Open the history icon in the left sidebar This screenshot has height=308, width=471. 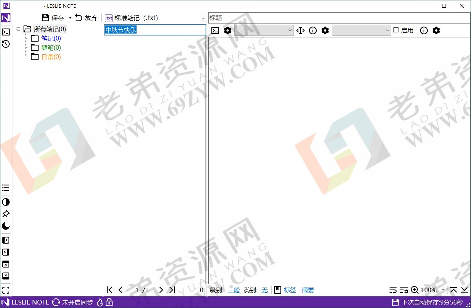point(5,44)
